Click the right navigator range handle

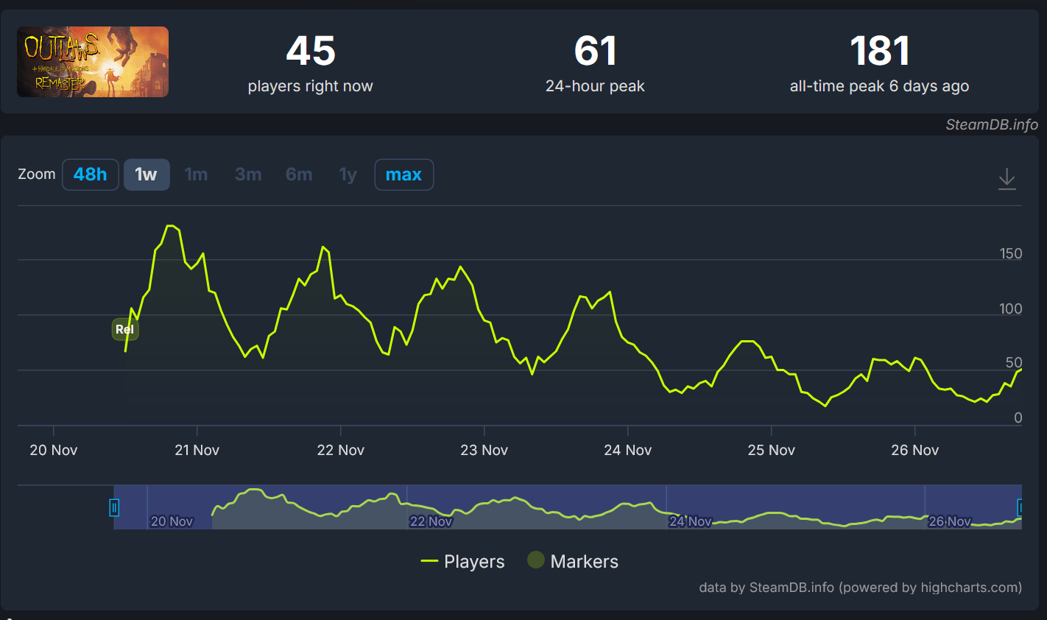(x=1020, y=507)
